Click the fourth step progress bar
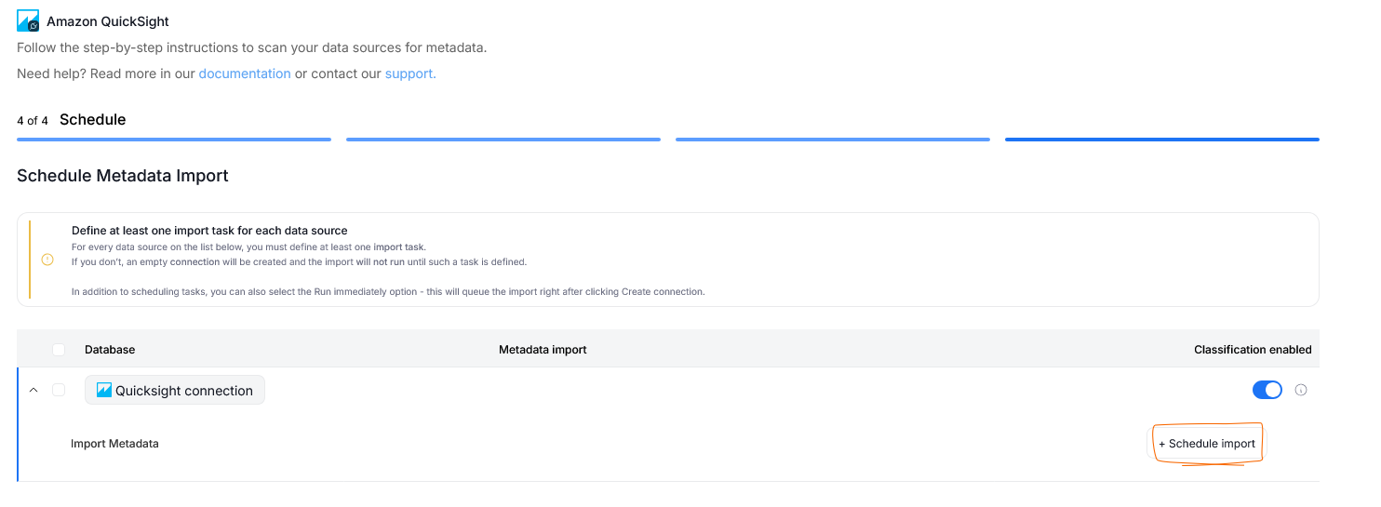1381x507 pixels. [x=1162, y=140]
